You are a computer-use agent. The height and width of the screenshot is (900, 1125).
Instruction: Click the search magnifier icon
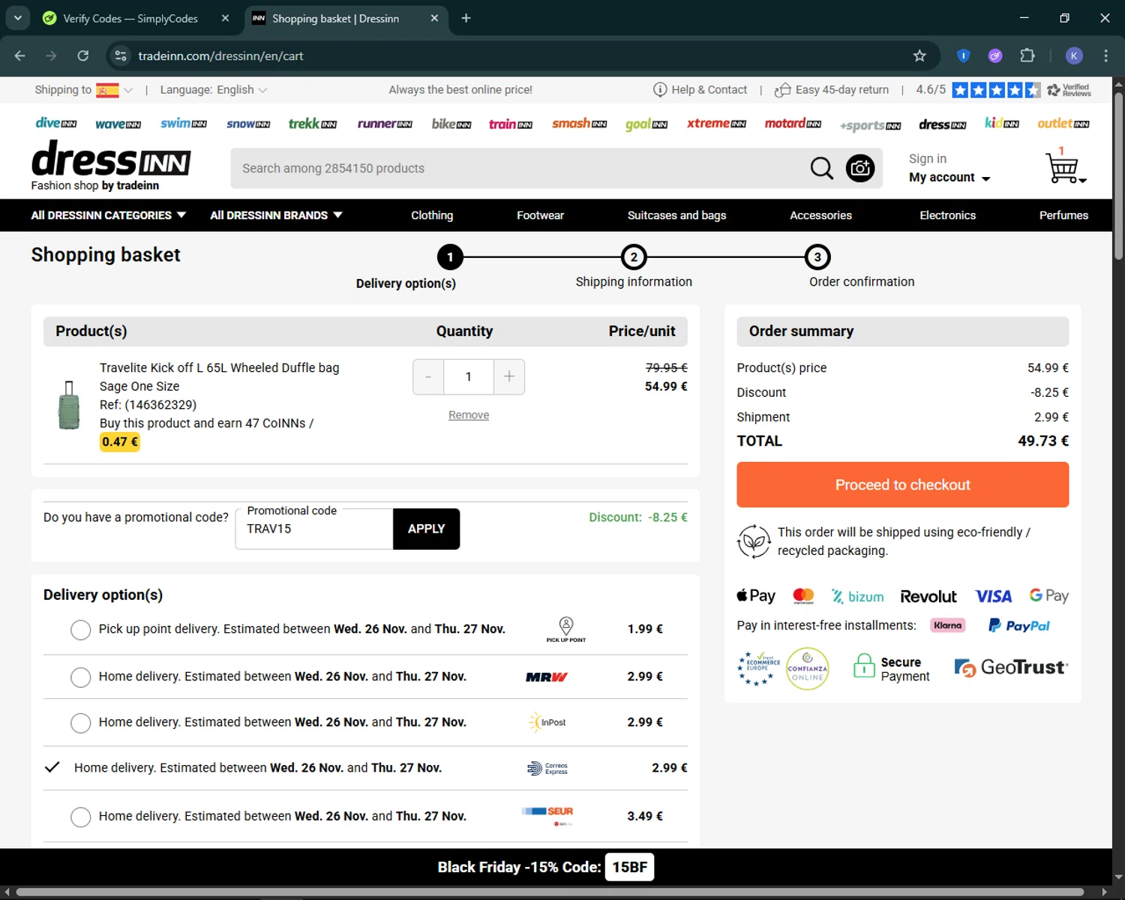point(821,168)
